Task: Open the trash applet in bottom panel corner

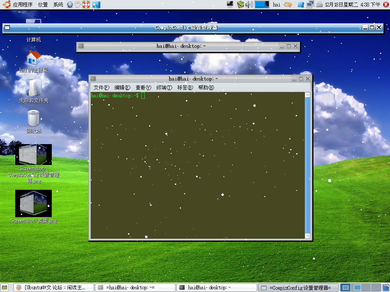Action: [x=386, y=287]
